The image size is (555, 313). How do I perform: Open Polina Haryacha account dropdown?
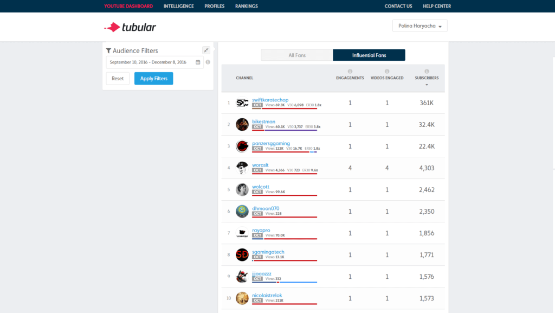point(420,26)
